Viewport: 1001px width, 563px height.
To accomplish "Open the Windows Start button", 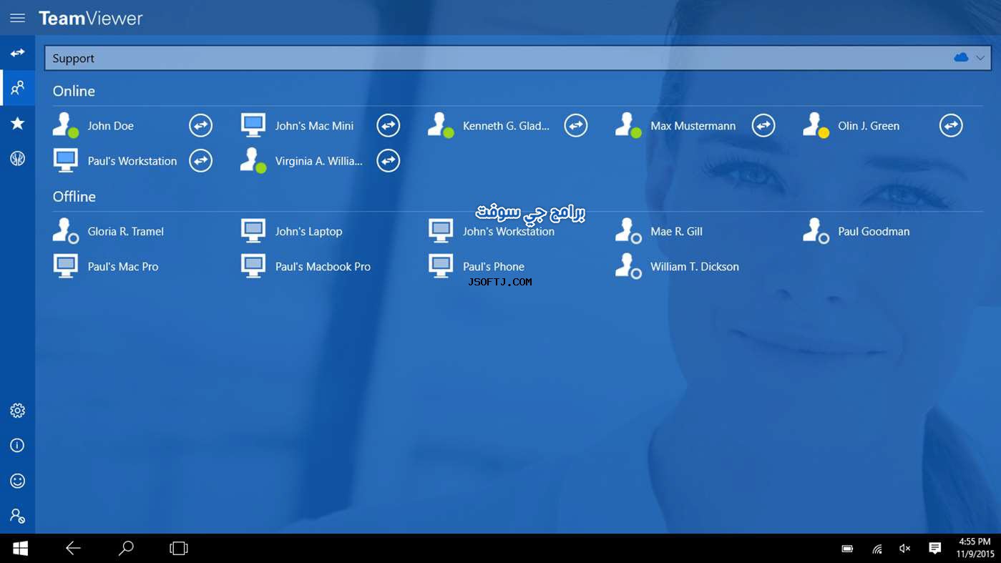I will tap(20, 548).
